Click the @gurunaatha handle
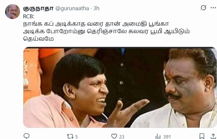Screen dimensions: 217x139 click(72, 8)
